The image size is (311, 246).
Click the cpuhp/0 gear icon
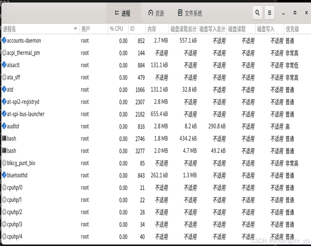click(4, 187)
